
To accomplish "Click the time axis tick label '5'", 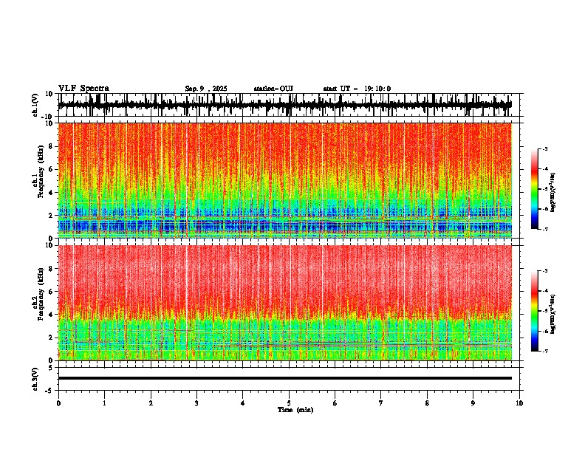I will pyautogui.click(x=289, y=403).
